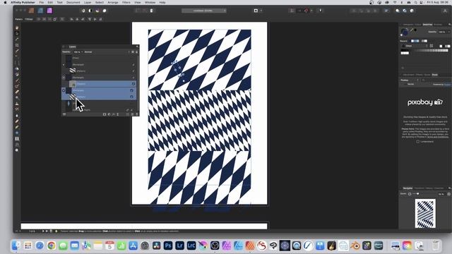Toggle visibility of selected (Pattern) layer under second Rectangle

pos(133,84)
